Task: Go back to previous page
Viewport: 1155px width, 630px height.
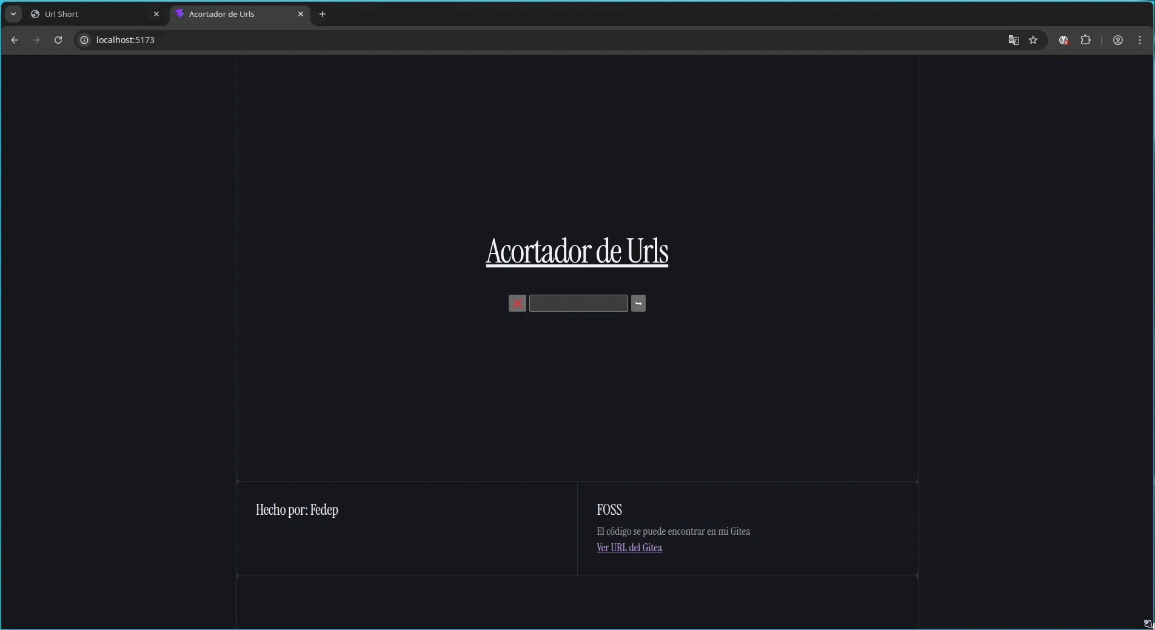Action: [x=15, y=40]
